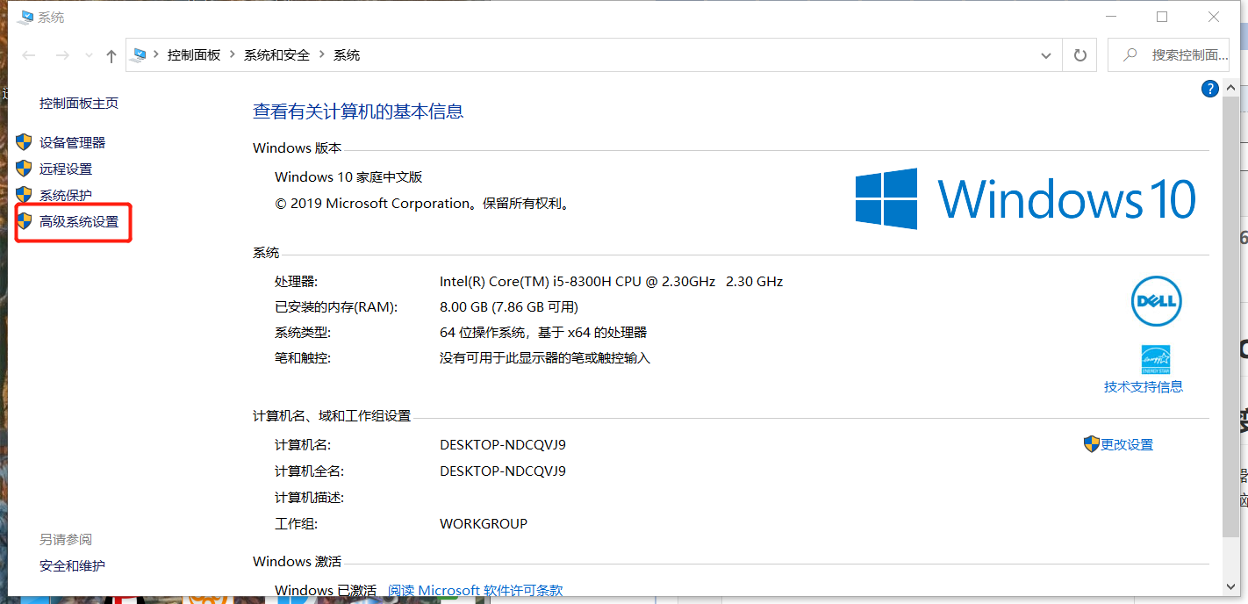Screen dimensions: 1248x604
Task: Select Windows 10 家庭中文版 text
Action: point(348,176)
